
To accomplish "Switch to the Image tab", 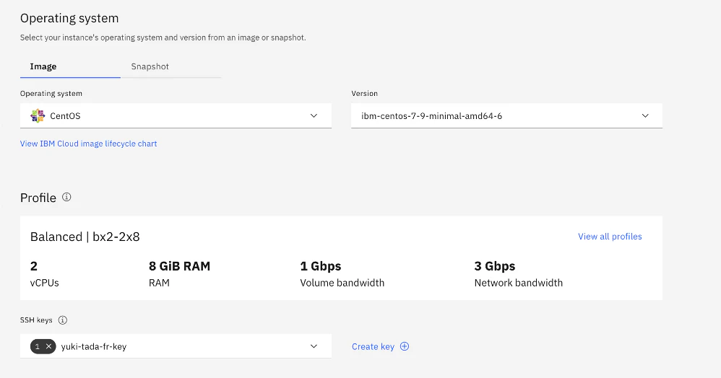I will coord(70,66).
